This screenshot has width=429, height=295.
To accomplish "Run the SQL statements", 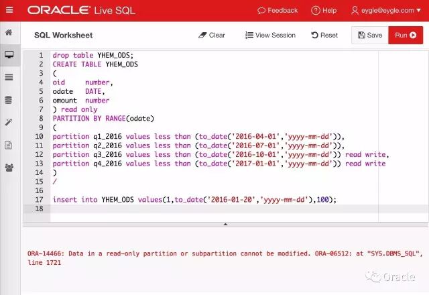I will pos(406,35).
